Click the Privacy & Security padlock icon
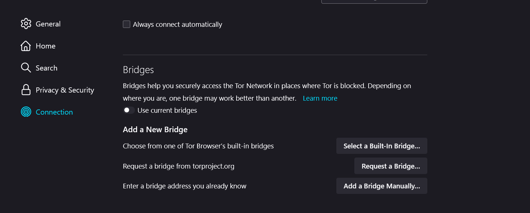530x213 pixels. [x=26, y=90]
